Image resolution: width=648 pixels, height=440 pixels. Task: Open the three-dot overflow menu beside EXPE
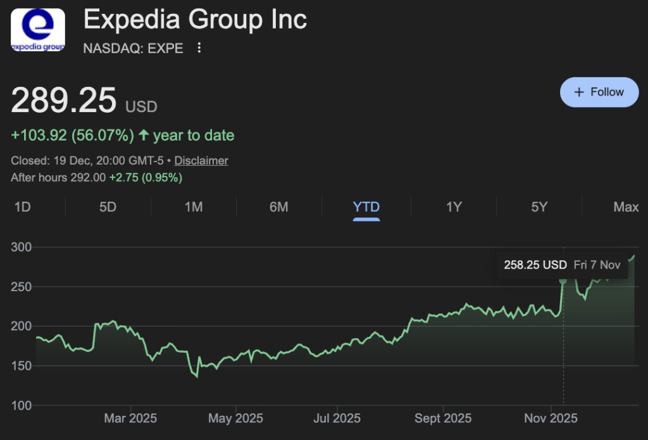[198, 47]
